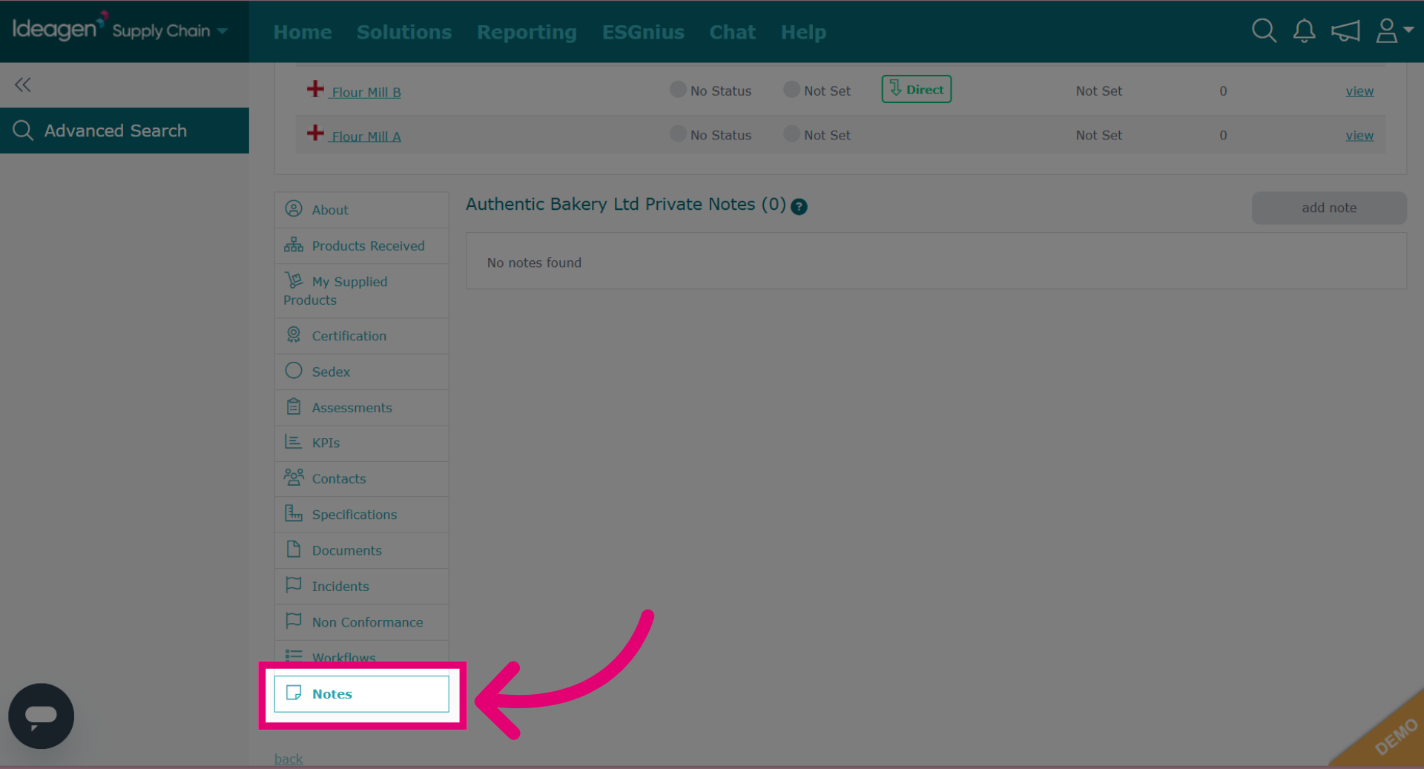This screenshot has height=769, width=1424.
Task: Open Advanced Search
Action: (x=125, y=131)
